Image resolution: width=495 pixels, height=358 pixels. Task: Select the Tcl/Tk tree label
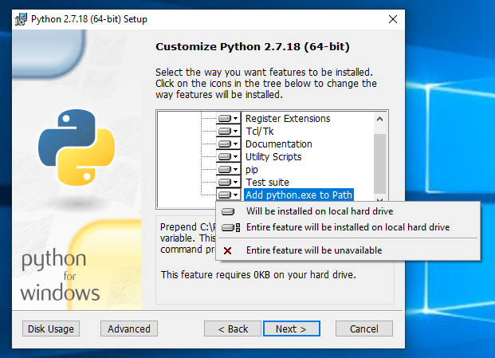pyautogui.click(x=260, y=131)
